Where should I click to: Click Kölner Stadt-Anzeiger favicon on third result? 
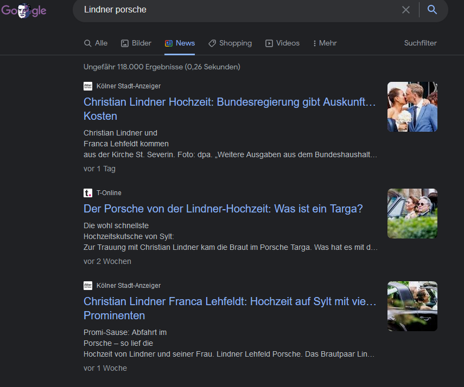88,286
